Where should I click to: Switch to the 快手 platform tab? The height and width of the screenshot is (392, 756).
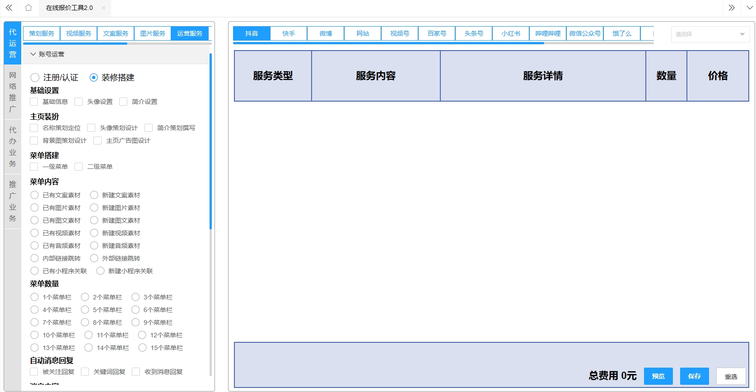289,33
